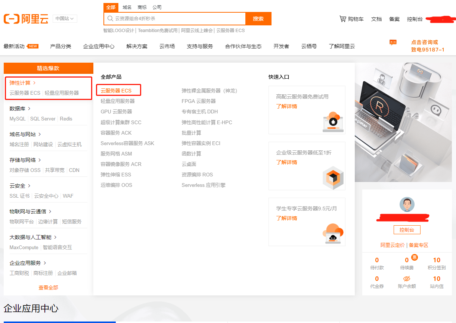456x323 pixels.
Task: Open SSL 证书 in sidebar
Action: coord(19,196)
